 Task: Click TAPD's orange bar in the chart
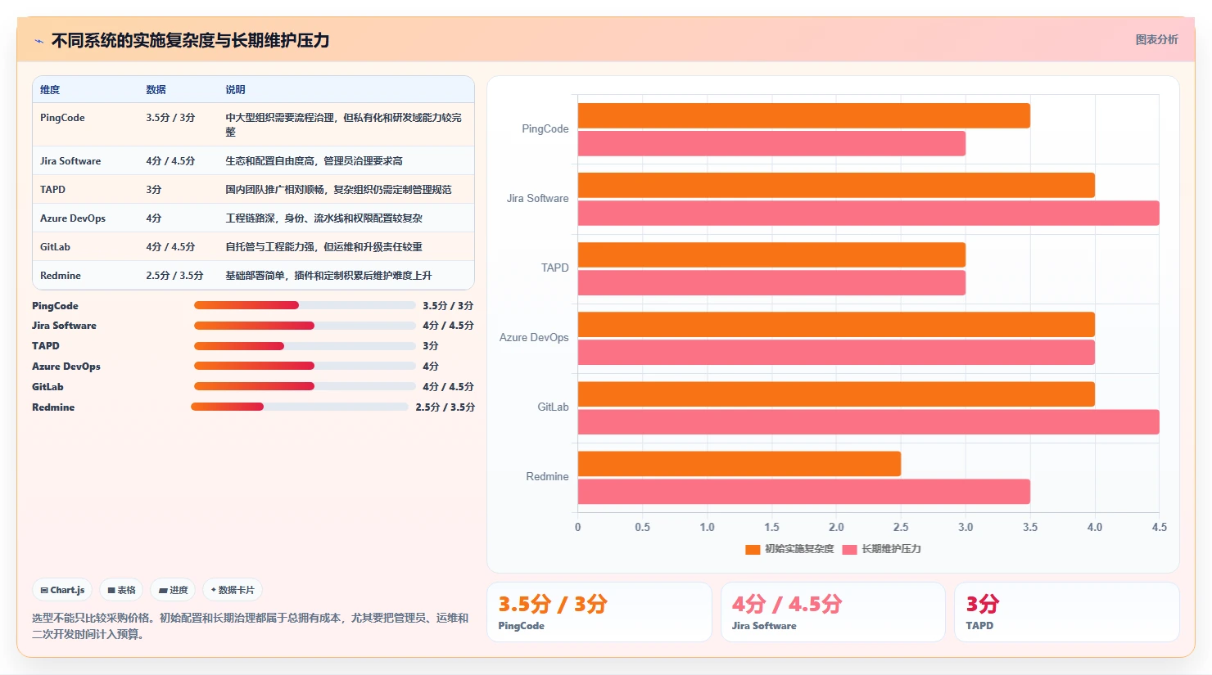coord(771,254)
